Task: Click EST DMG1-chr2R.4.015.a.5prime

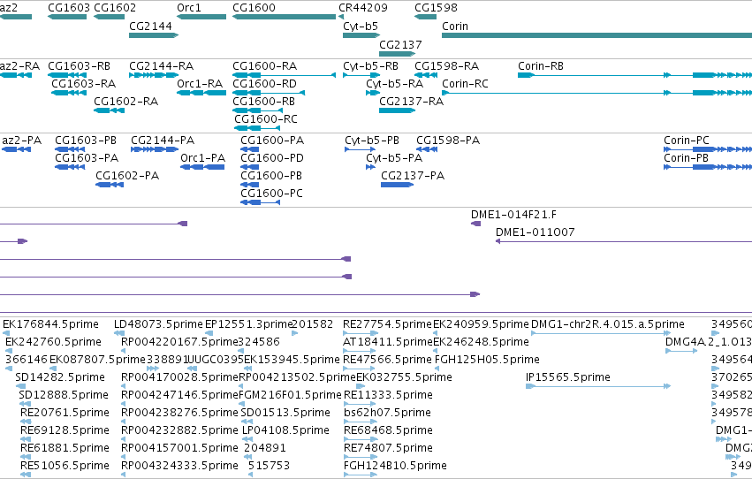Action: 608,324
